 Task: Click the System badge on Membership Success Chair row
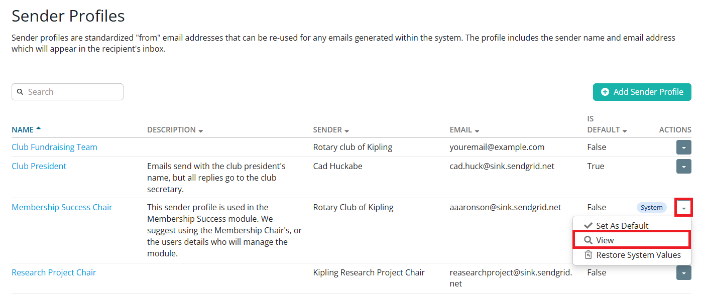click(652, 207)
